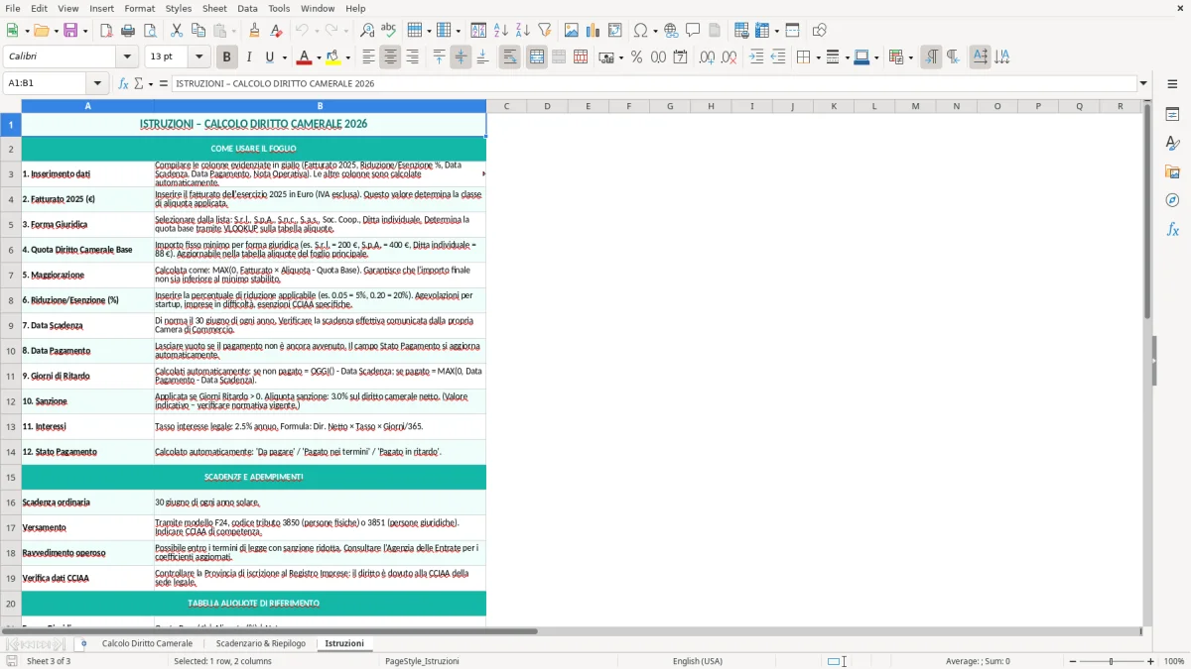Click the Increase Indent icon
1191x669 pixels.
point(756,57)
